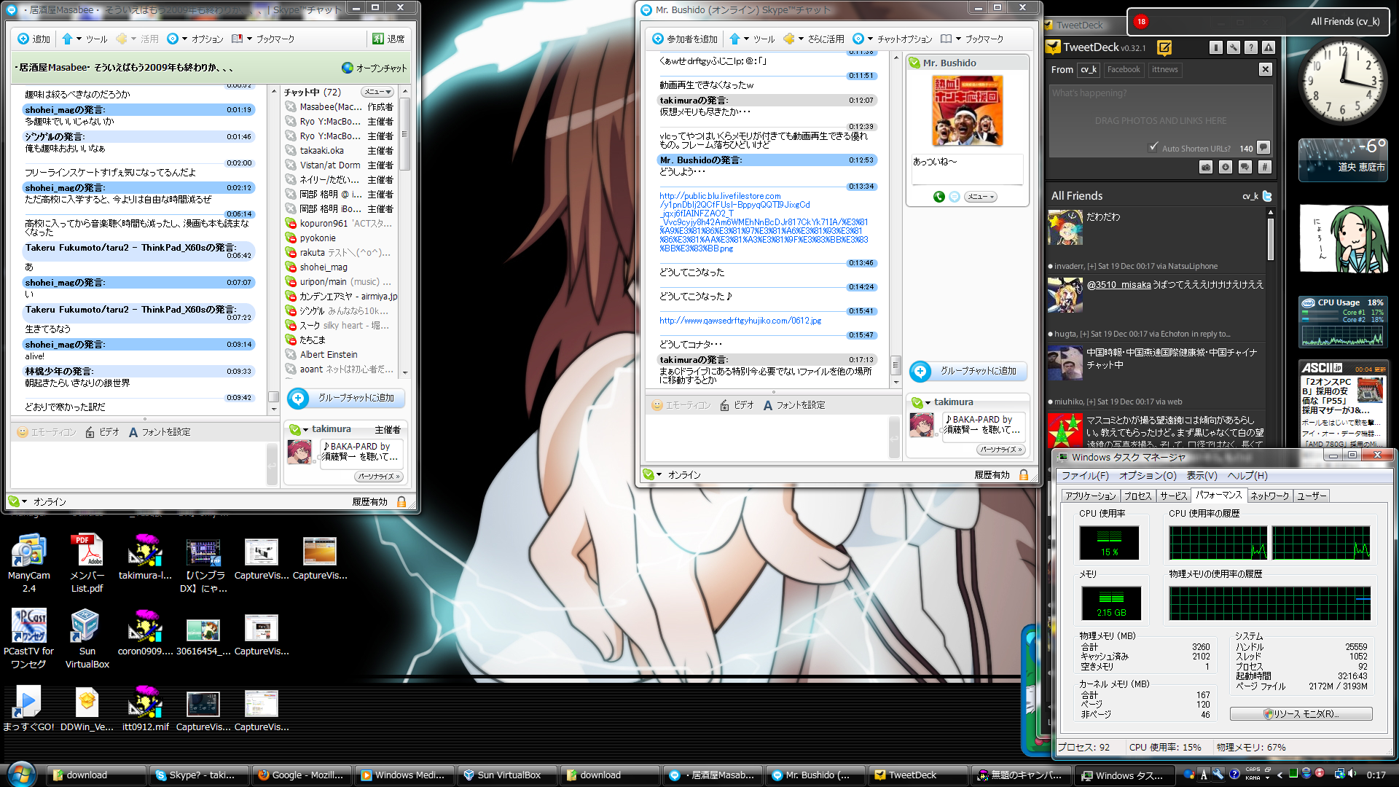Click 退席 button in Masabee chat
1399x787 pixels.
pyautogui.click(x=388, y=39)
